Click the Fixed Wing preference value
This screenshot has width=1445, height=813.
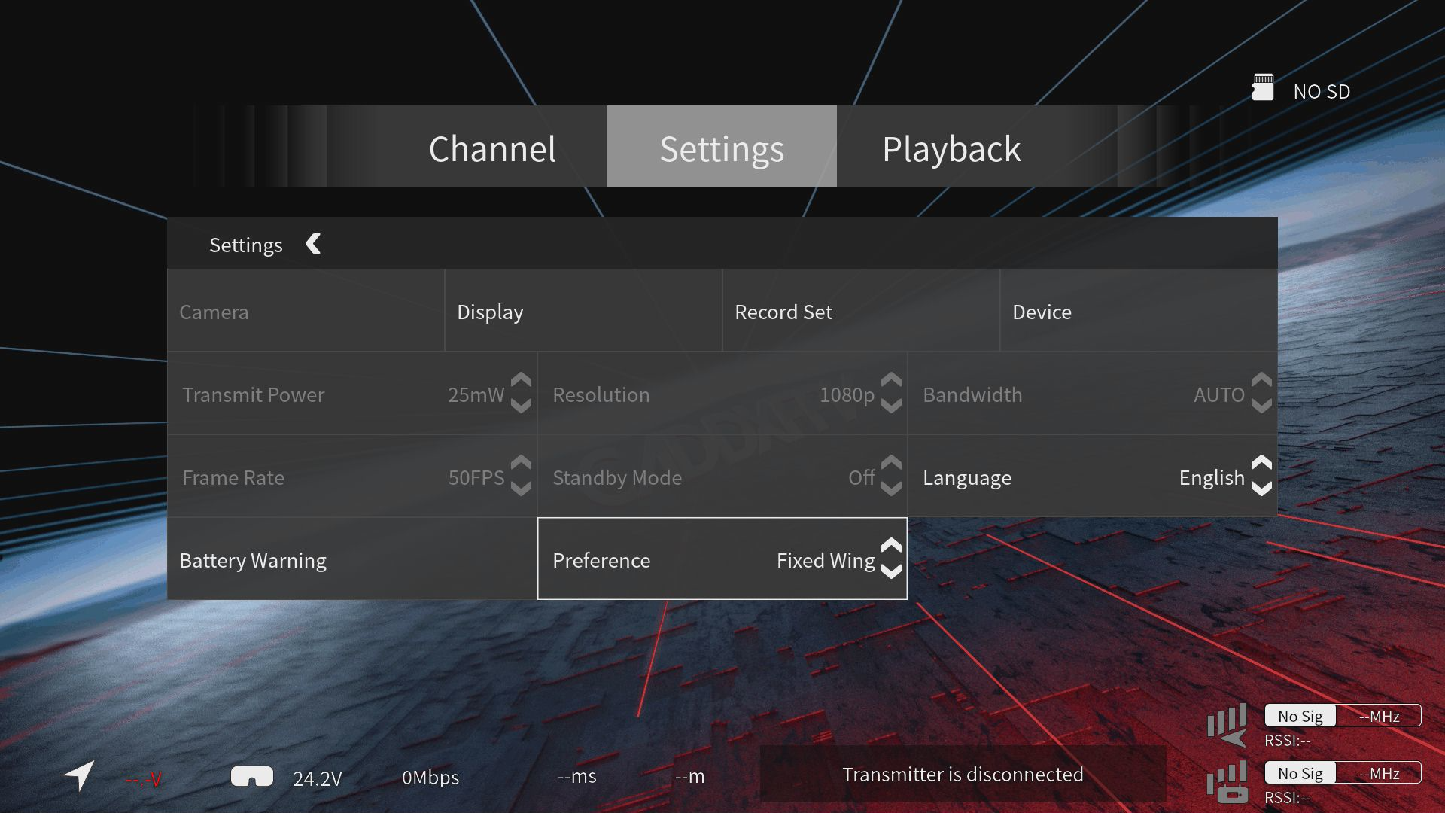[x=826, y=560]
